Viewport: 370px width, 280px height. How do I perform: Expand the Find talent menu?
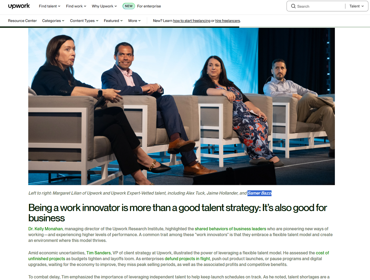pos(49,6)
